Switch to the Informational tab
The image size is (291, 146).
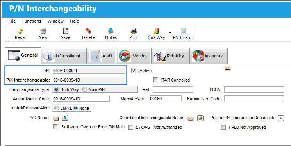[x=64, y=56]
